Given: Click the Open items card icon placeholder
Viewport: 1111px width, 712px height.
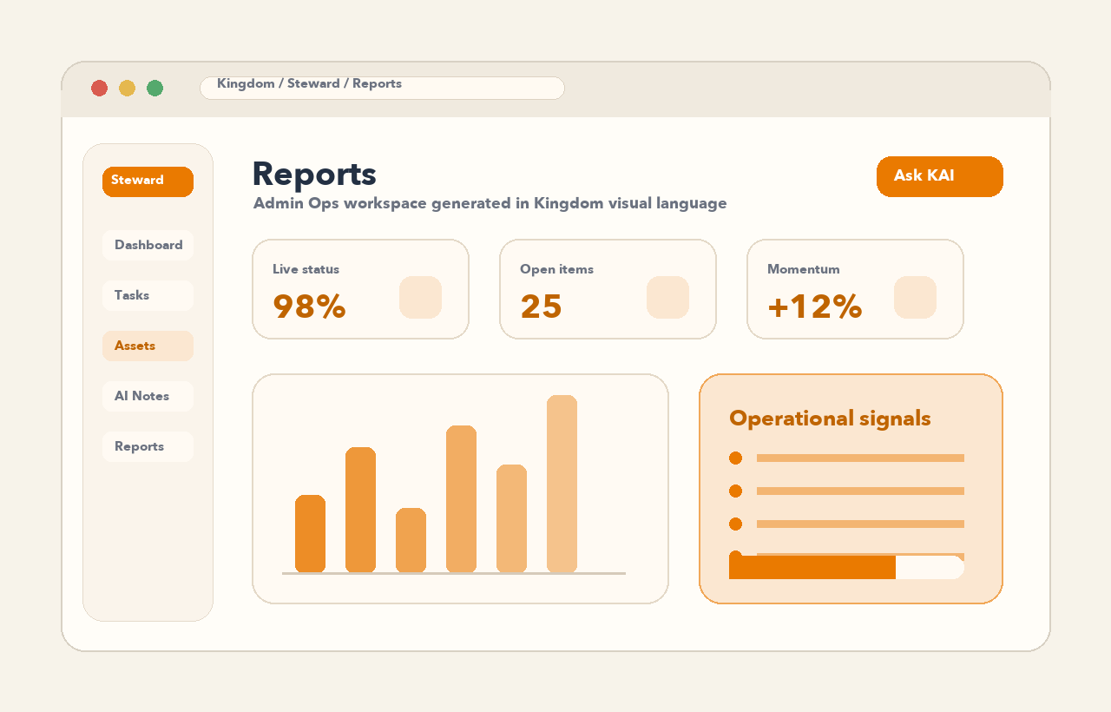Looking at the screenshot, I should pos(667,297).
